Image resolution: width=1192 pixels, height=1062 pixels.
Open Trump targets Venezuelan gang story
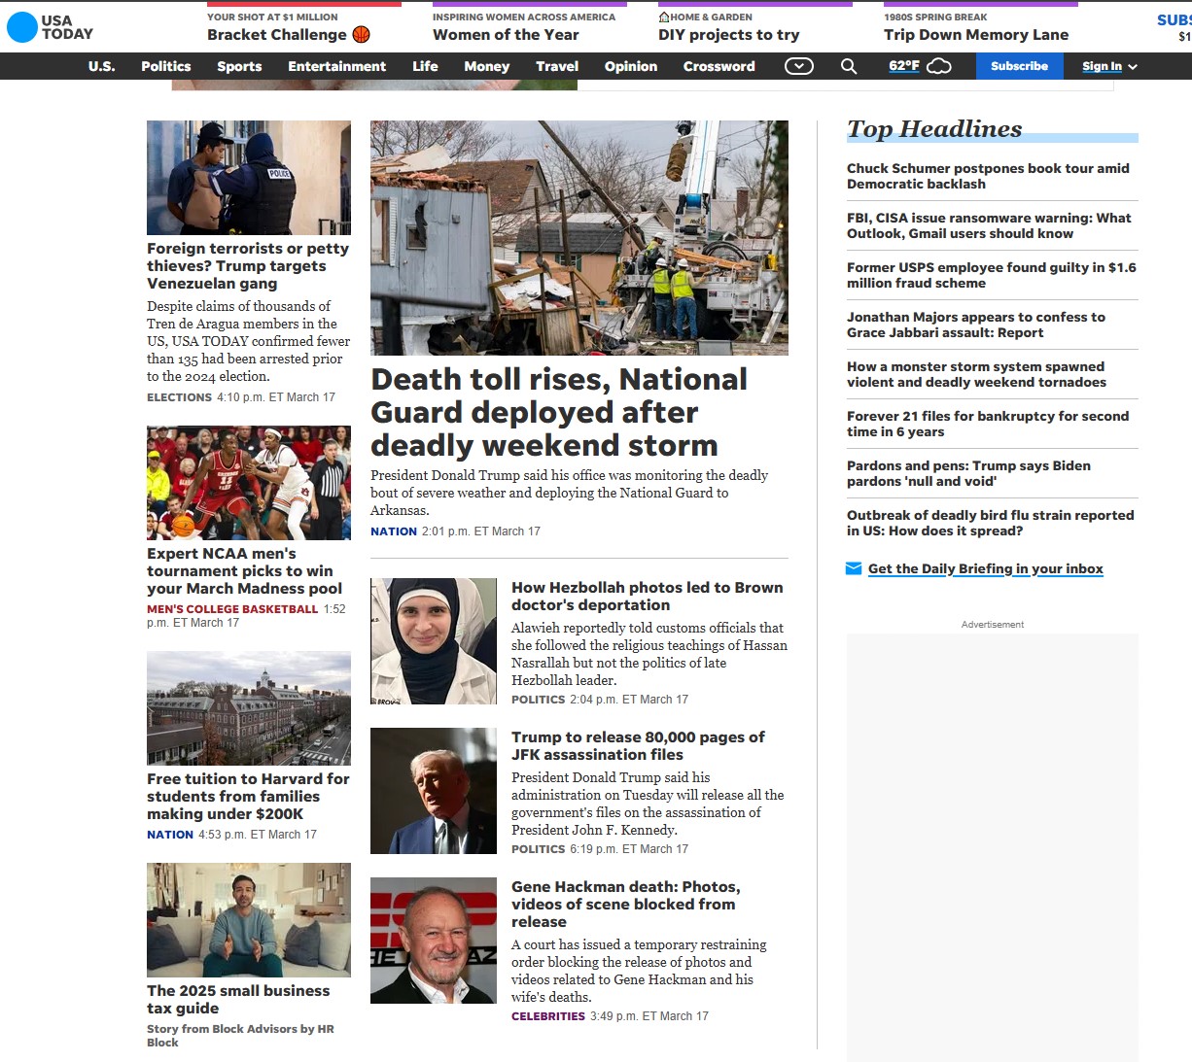click(248, 265)
